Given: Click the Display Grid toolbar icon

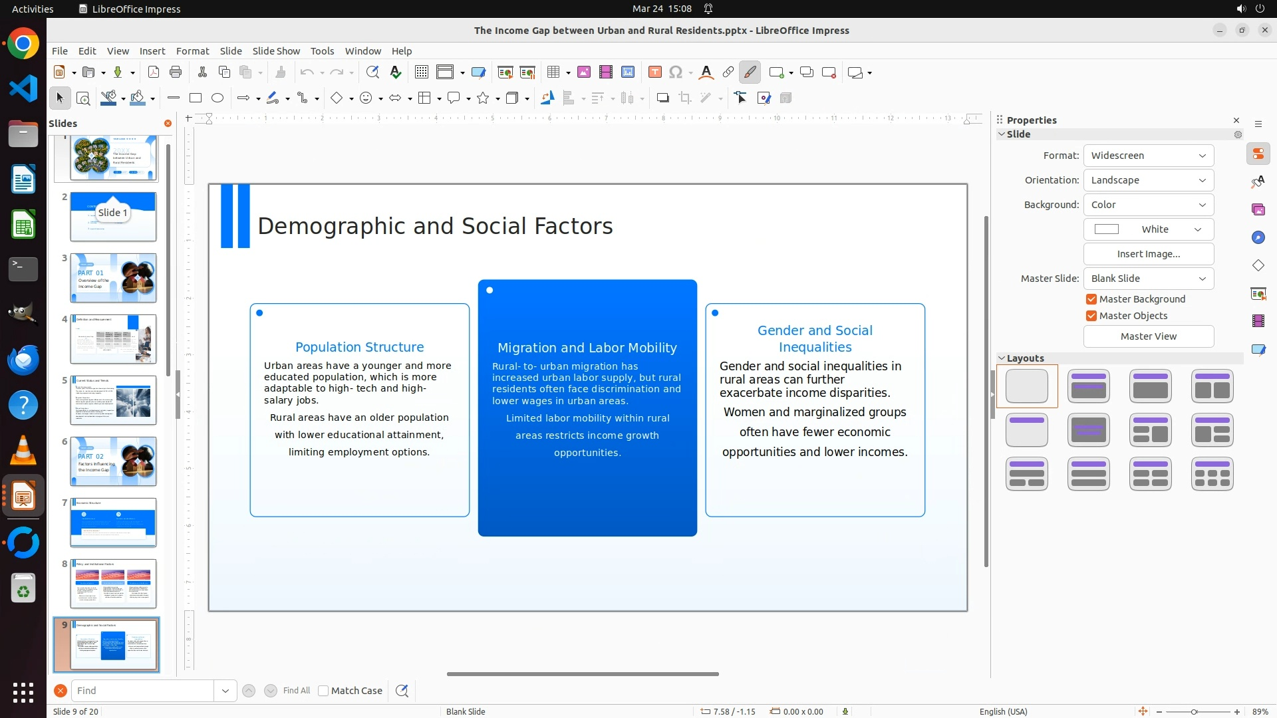Looking at the screenshot, I should click(x=421, y=72).
